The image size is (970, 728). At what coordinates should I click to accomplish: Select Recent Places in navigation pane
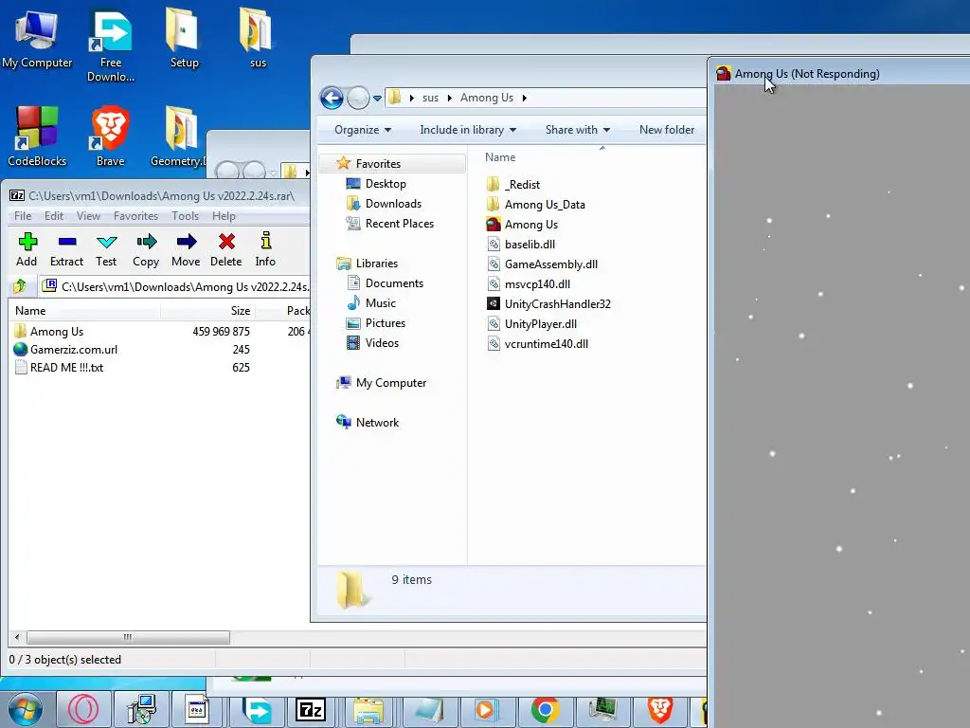pos(399,223)
